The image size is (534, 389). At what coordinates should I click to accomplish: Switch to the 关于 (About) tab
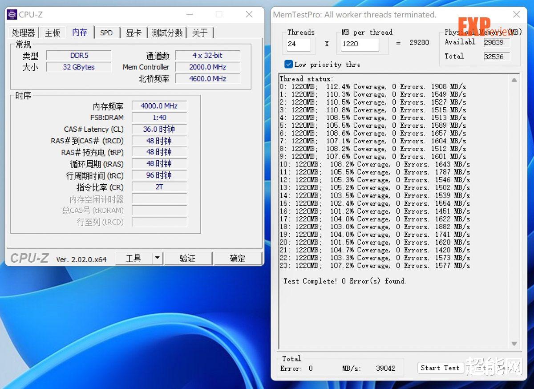tap(201, 32)
